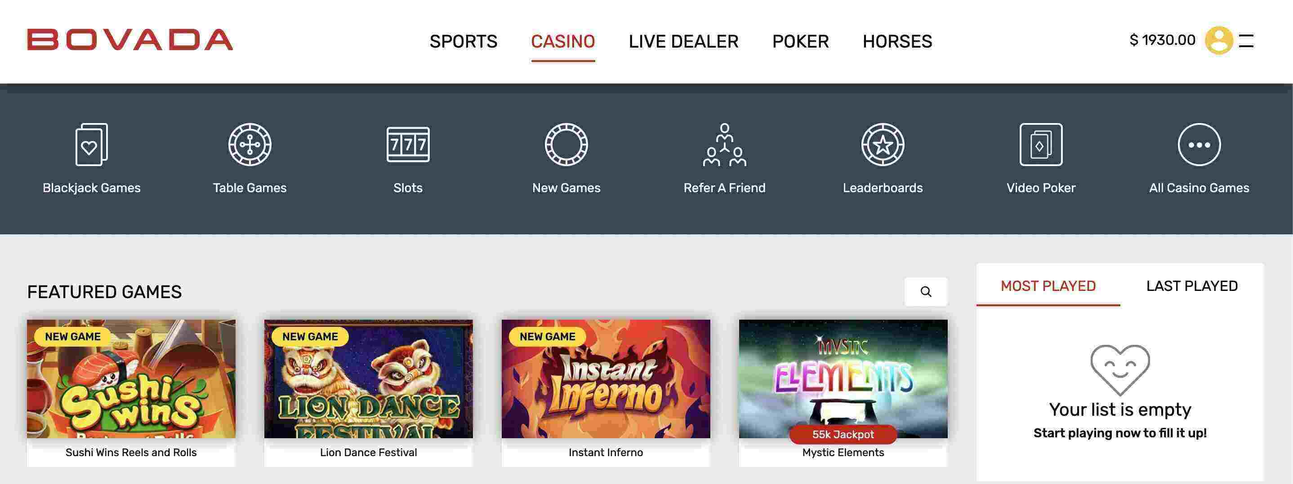Screen dimensions: 1293x484
Task: Open the Live Dealer menu item
Action: 683,41
